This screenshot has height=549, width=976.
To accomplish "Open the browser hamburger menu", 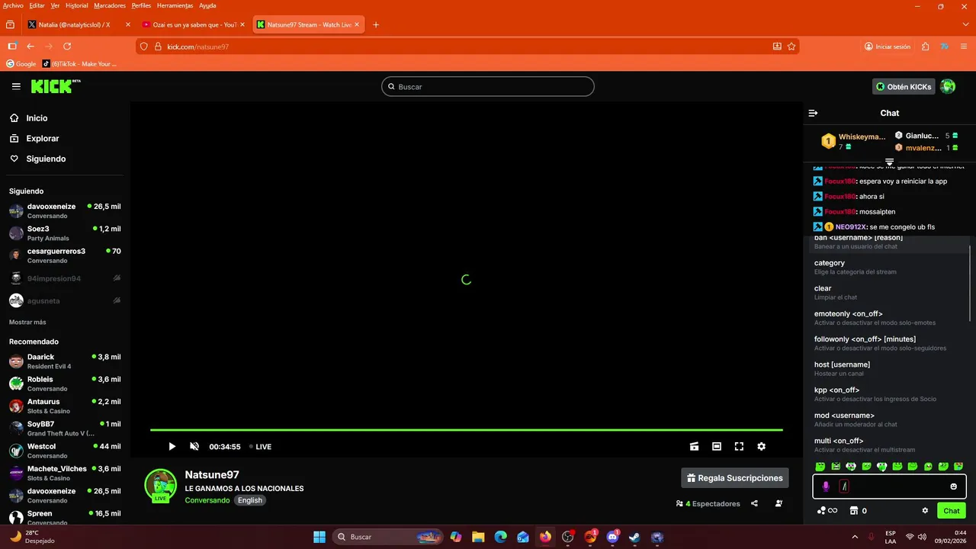I will pyautogui.click(x=964, y=47).
